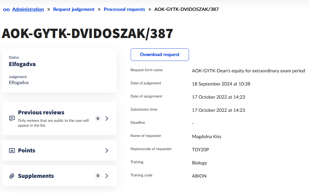Navigate to Request judgement in the breadcrumb
This screenshot has width=309, height=193.
click(74, 9)
